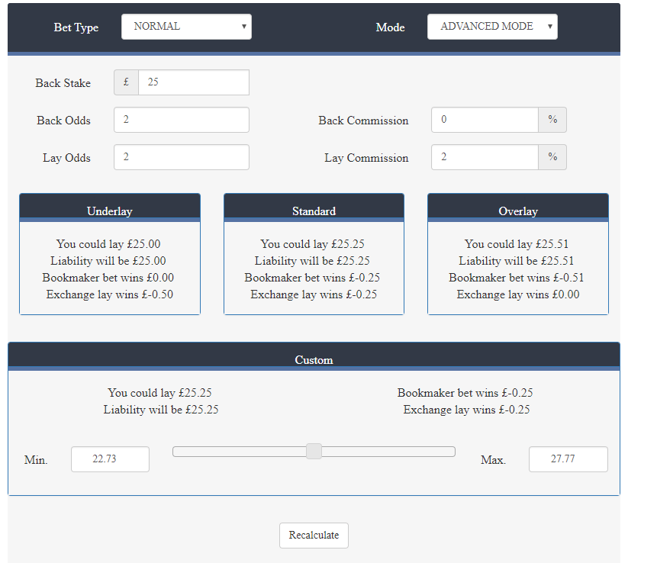Click the percent suffix of Back Commission
657x563 pixels.
click(x=552, y=120)
